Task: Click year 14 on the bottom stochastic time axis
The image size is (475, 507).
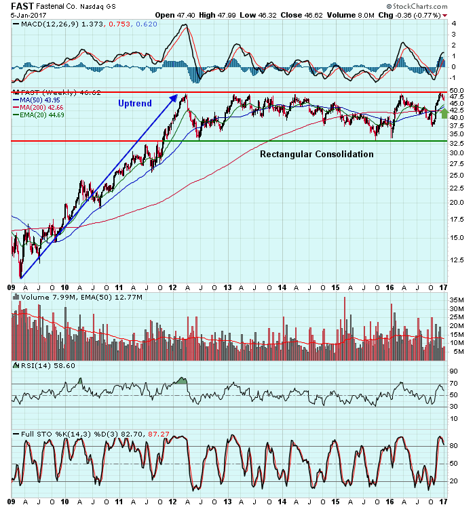Action: (282, 502)
